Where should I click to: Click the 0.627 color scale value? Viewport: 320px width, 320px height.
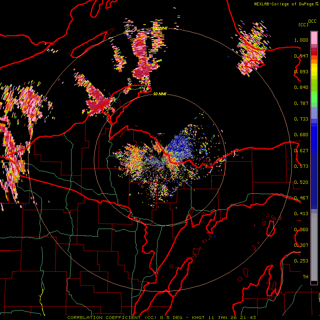tap(301, 151)
